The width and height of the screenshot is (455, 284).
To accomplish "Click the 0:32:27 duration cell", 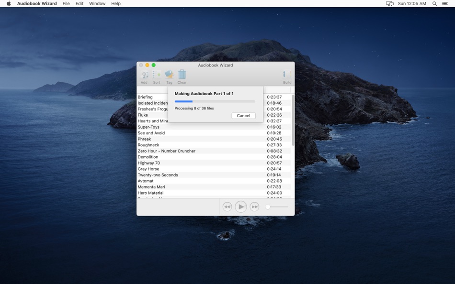I will click(274, 121).
